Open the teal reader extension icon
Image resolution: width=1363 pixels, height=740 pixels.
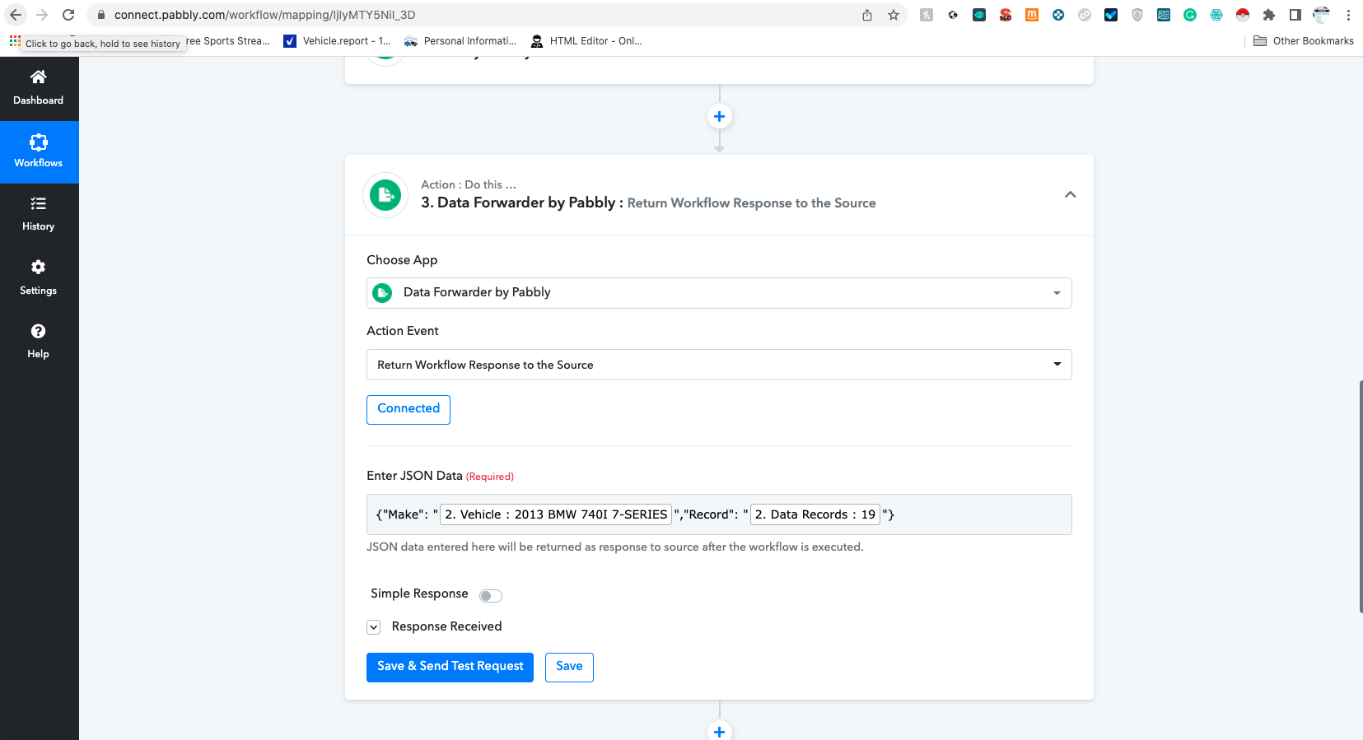pyautogui.click(x=1164, y=15)
